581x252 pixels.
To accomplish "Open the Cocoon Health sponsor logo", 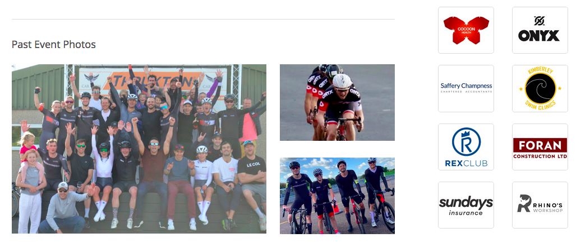I will point(466,30).
